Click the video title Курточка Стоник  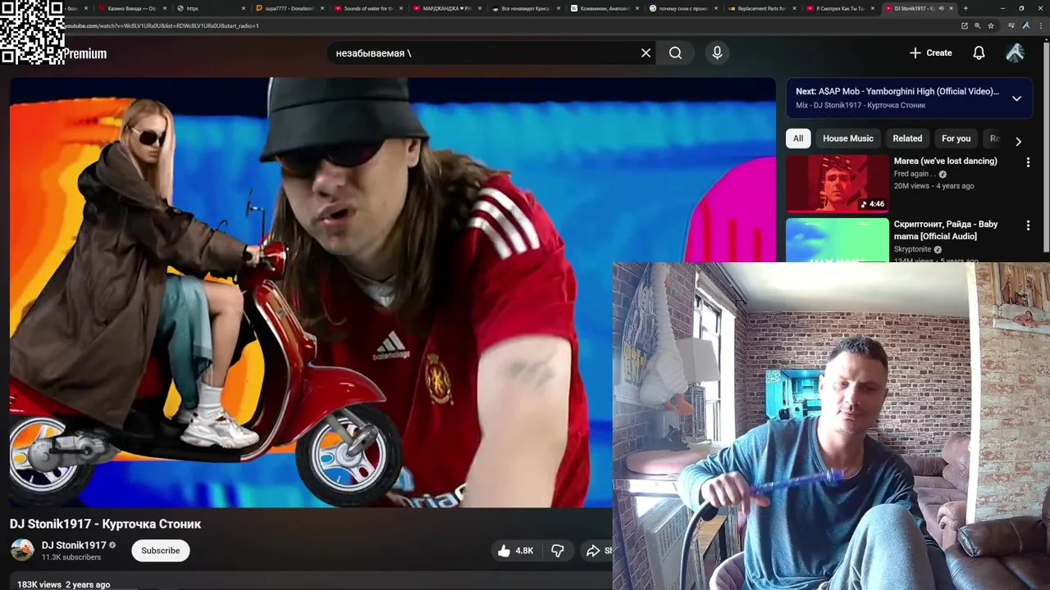coord(105,524)
